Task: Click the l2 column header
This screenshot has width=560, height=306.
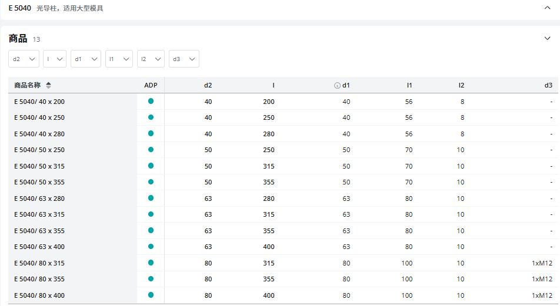Action: pos(461,85)
